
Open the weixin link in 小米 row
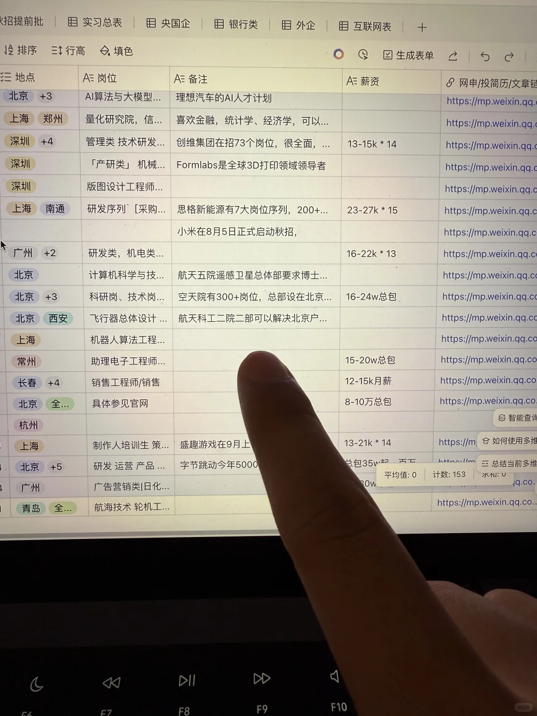point(490,232)
